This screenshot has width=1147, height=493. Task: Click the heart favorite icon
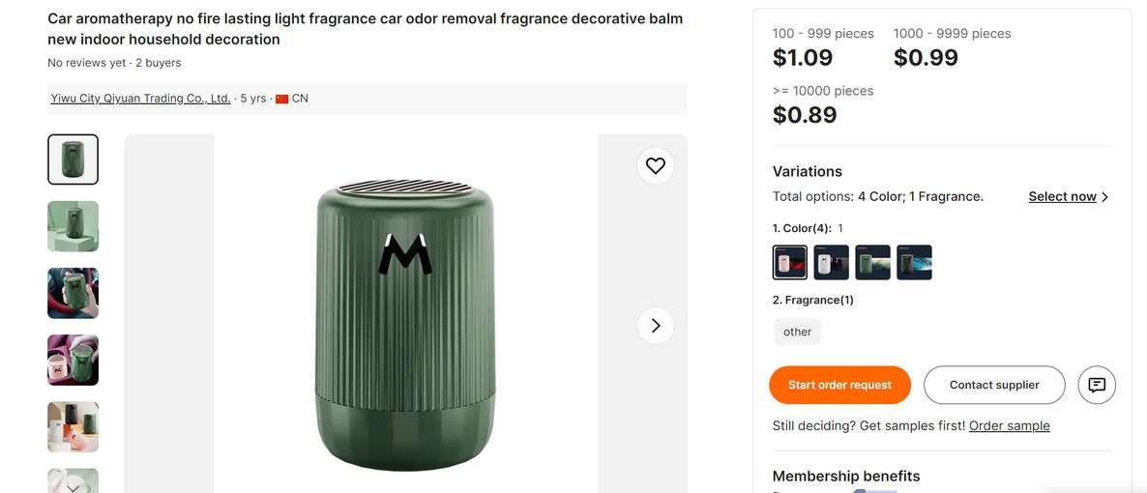click(x=656, y=165)
